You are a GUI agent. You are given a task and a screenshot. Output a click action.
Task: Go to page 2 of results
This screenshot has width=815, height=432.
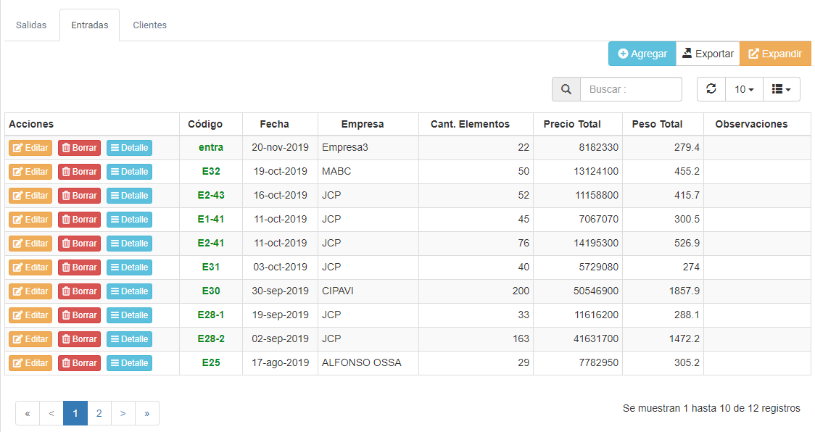pos(99,413)
